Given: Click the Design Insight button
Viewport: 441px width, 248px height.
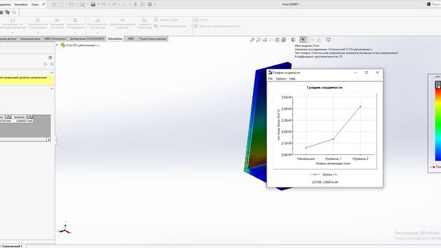Looking at the screenshot, I should click(166, 20).
